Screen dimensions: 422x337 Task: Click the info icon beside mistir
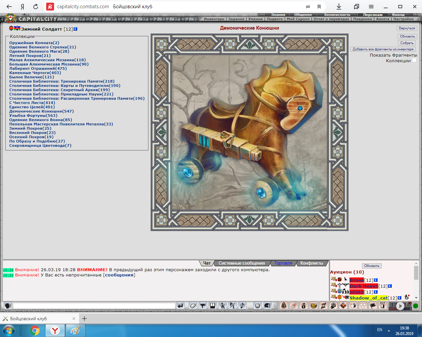tap(376, 292)
